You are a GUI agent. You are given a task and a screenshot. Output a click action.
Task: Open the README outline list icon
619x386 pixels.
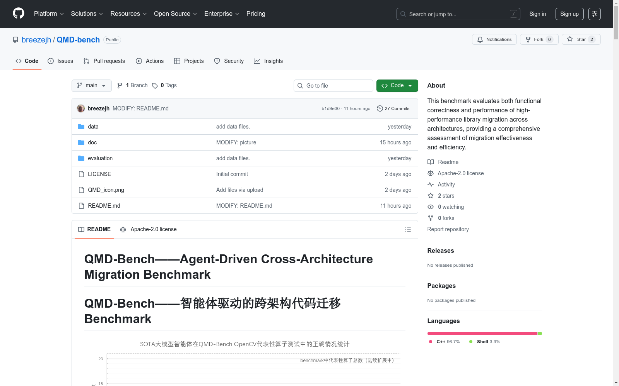coord(408,230)
